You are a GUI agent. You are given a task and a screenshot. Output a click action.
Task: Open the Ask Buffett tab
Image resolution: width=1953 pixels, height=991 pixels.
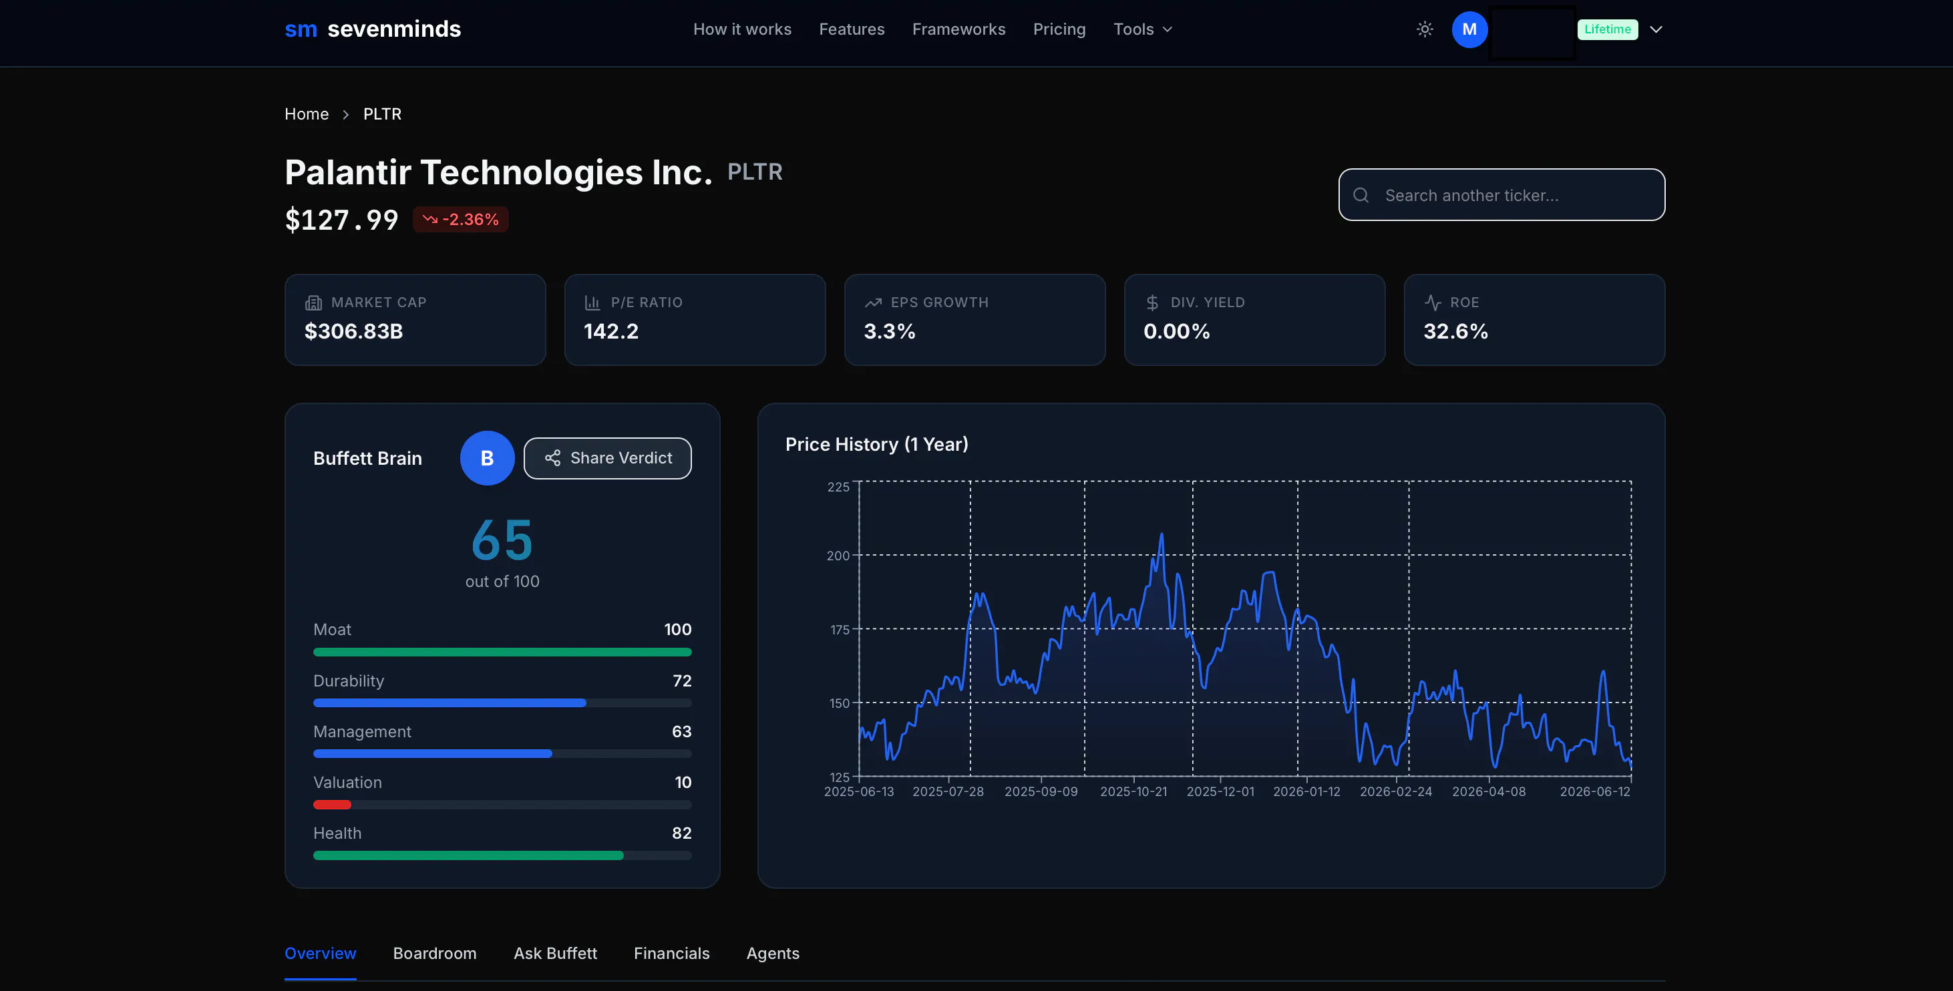pos(555,953)
